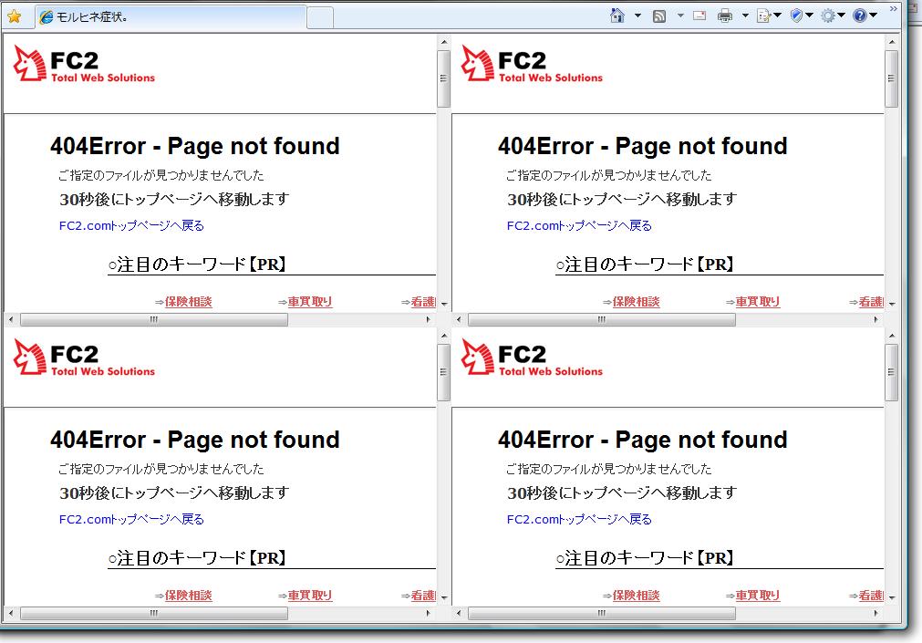Click bottom-left frame horizontal scrollbar thumb
This screenshot has width=922, height=643.
(x=154, y=613)
